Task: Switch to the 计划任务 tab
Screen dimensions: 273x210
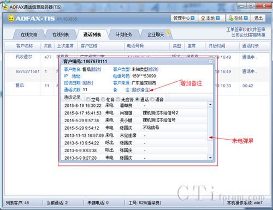Action: pyautogui.click(x=124, y=34)
